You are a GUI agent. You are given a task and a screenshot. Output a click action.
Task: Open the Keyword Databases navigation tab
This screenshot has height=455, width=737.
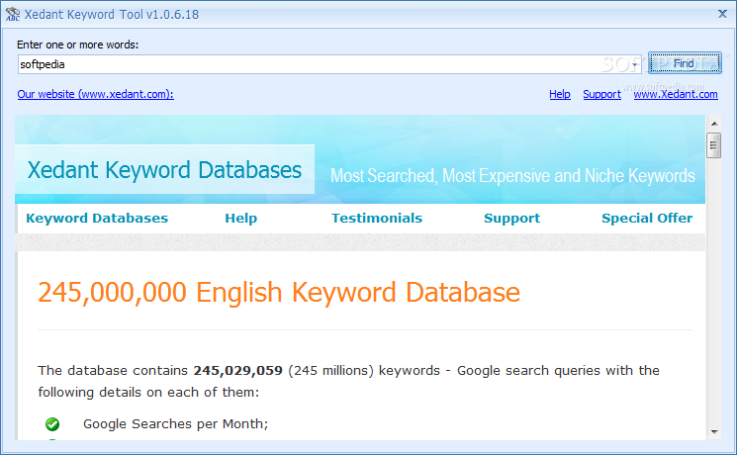[97, 218]
